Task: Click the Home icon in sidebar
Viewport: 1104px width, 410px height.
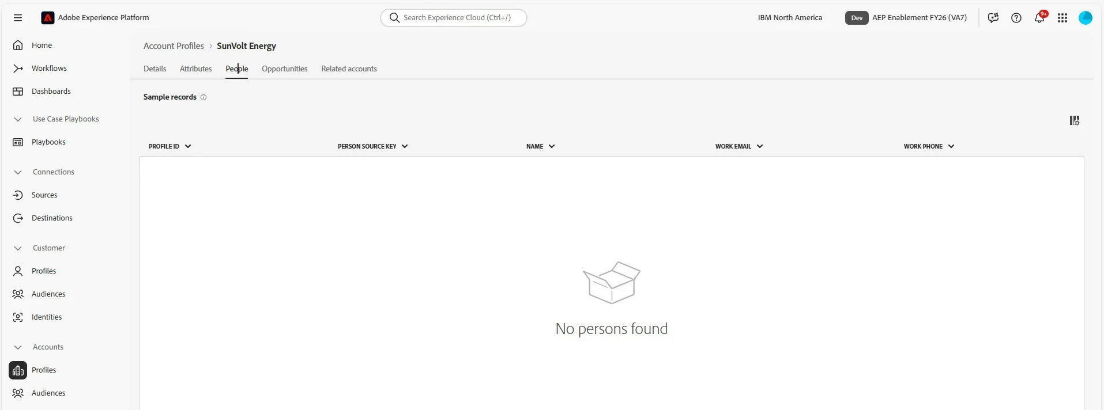Action: click(18, 45)
